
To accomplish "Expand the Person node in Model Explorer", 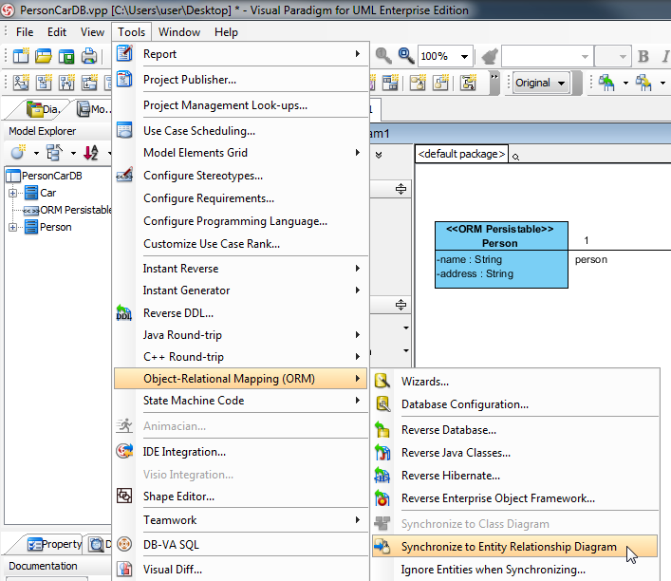I will [13, 227].
